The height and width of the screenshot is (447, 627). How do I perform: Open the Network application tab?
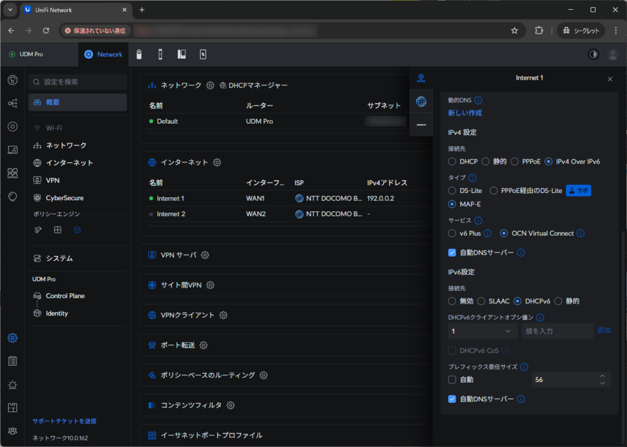(103, 54)
